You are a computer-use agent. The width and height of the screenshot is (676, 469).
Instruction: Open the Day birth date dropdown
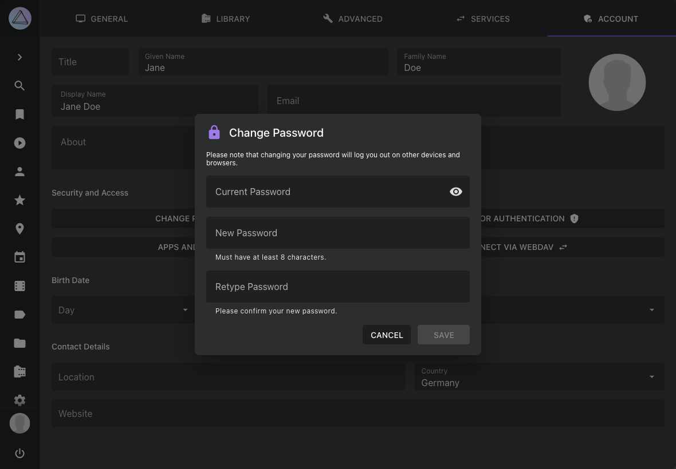point(123,309)
